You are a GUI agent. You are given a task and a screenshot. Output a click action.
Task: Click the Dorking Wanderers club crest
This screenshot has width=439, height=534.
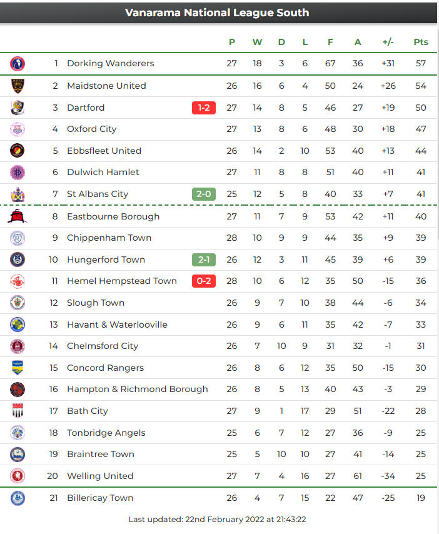coord(18,63)
